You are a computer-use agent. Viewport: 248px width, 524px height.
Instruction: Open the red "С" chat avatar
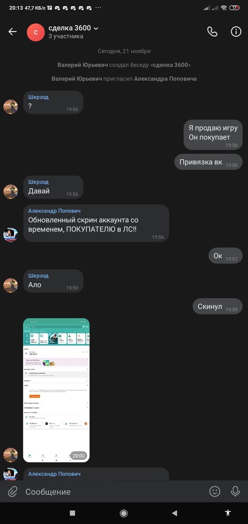[36, 32]
